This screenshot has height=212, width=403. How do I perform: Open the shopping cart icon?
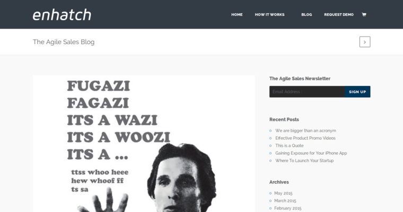coord(364,15)
